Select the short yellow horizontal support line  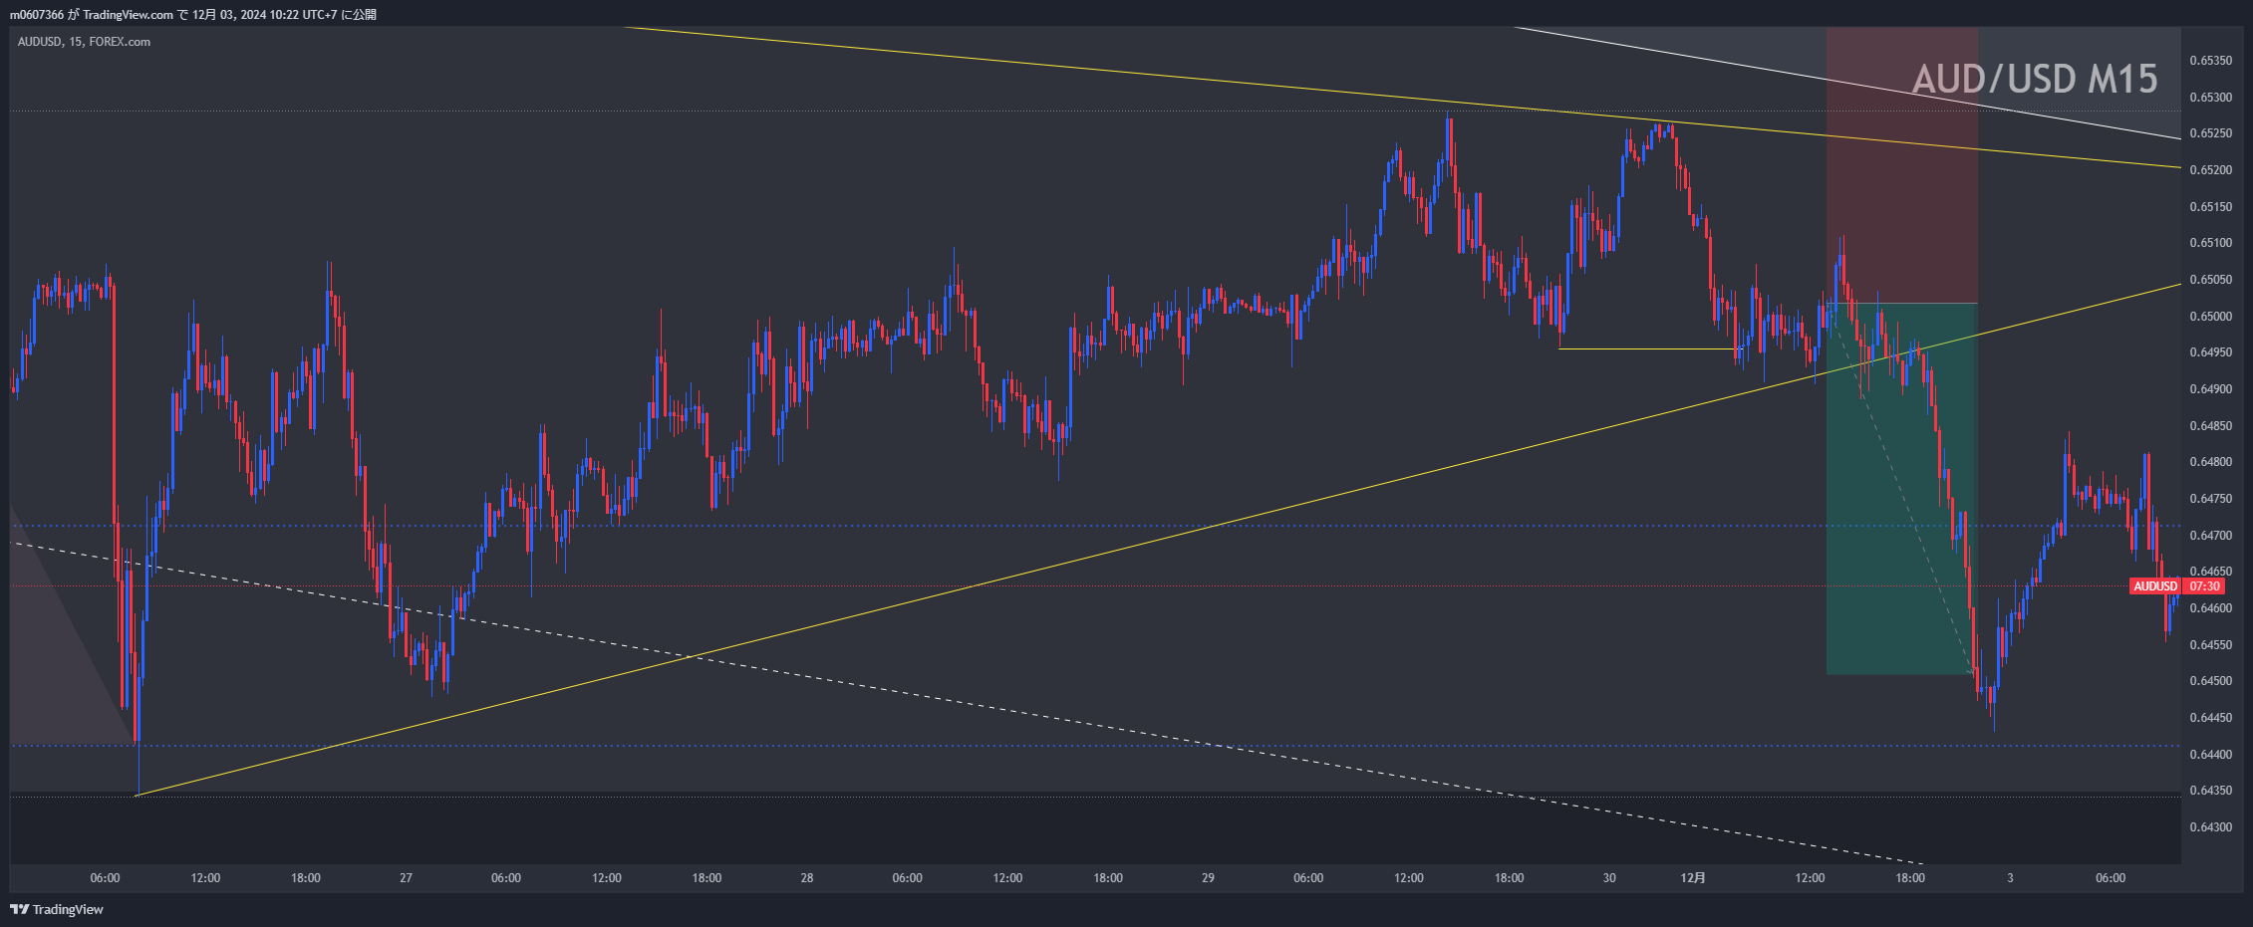(1644, 349)
